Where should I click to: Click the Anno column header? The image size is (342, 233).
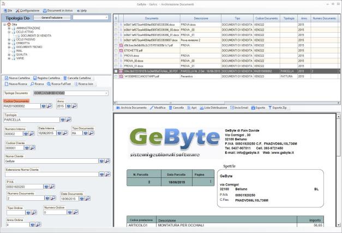tap(304, 19)
